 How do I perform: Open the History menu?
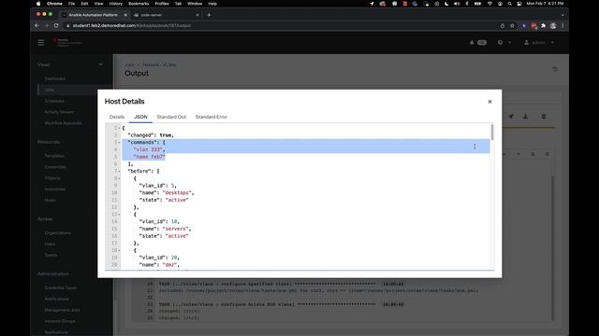(116, 4)
